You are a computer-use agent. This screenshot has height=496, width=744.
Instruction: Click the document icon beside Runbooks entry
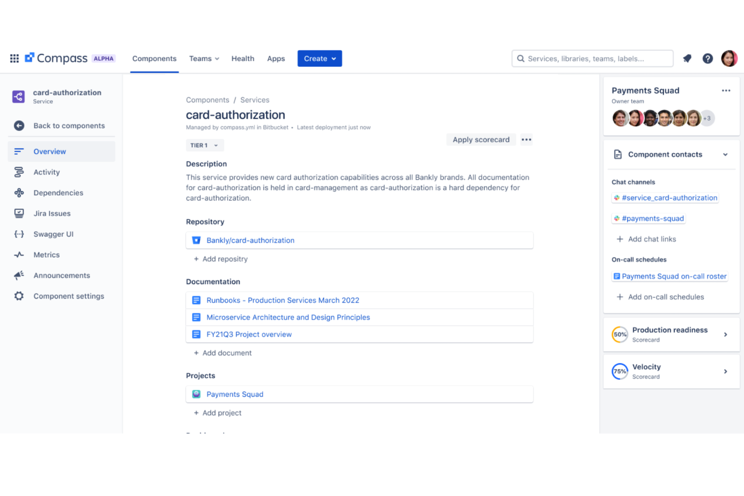point(197,300)
